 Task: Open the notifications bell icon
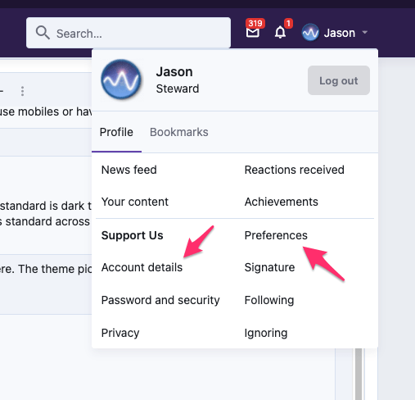coord(280,33)
